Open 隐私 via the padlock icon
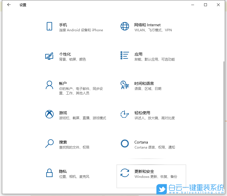This screenshot has width=227, height=196. tap(49, 173)
